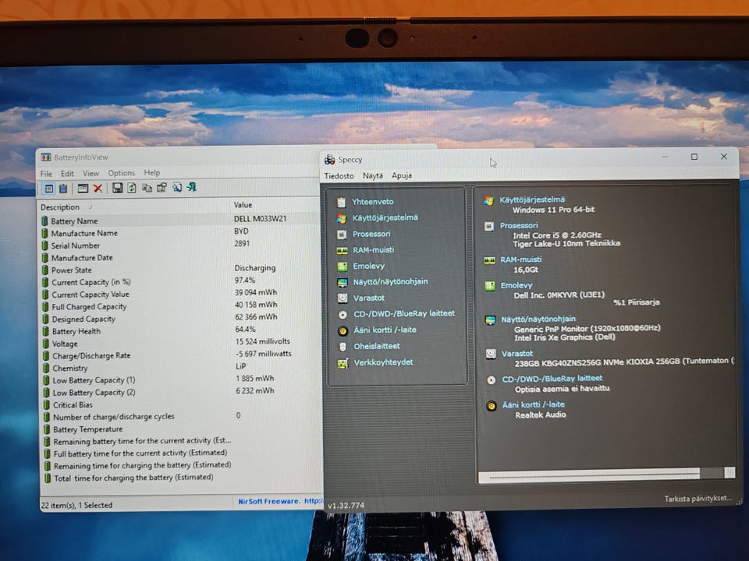This screenshot has height=561, width=749.
Task: Select the Power State row
Action: (x=179, y=270)
